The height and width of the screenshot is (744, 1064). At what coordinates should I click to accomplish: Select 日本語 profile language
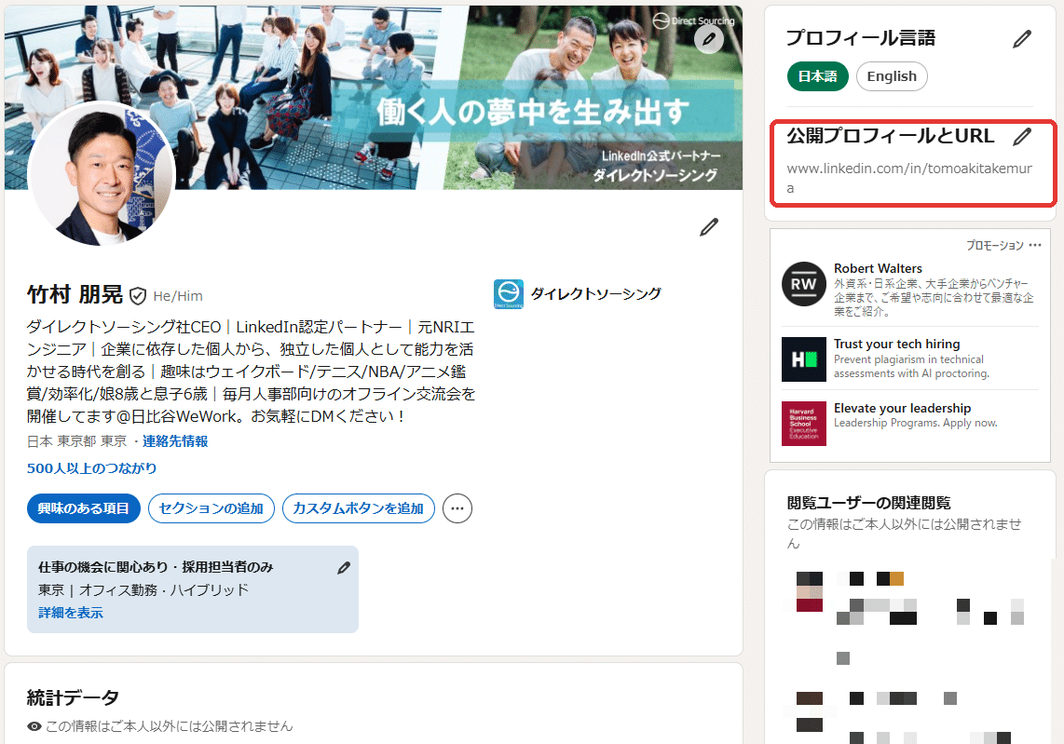tap(818, 76)
